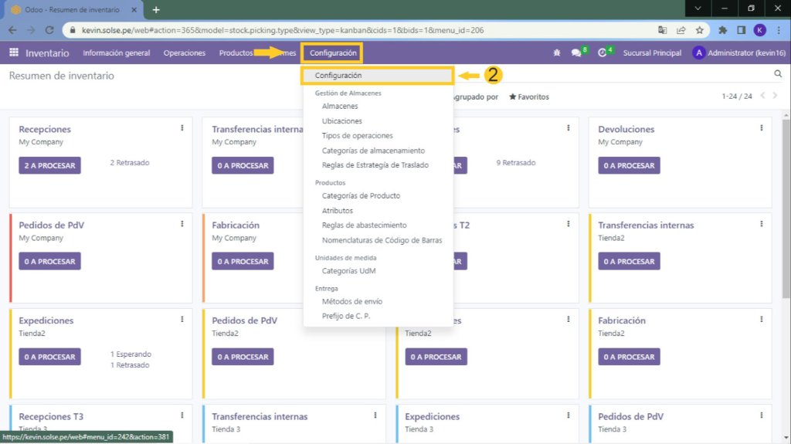This screenshot has width=791, height=444.
Task: Click the 2 A PROCESAR button on Recepciones
Action: [x=49, y=165]
